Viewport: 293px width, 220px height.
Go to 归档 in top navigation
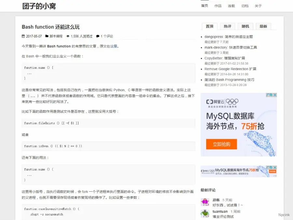[x=245, y=6]
